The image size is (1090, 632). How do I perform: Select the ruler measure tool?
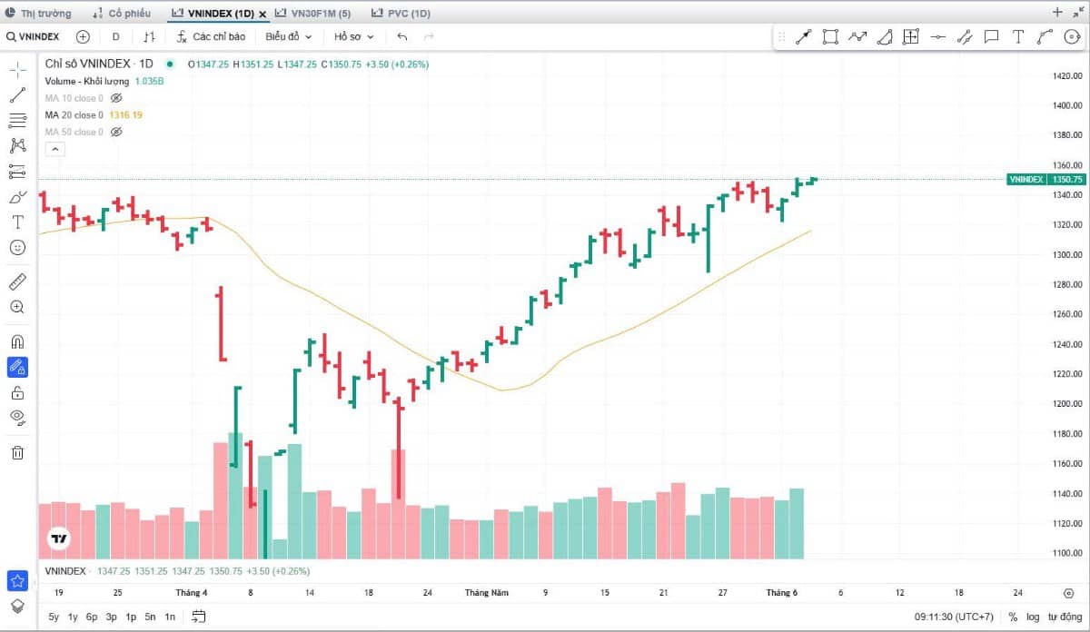pos(17,281)
